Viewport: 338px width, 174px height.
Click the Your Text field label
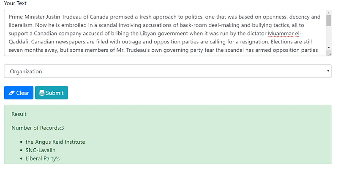click(x=15, y=3)
